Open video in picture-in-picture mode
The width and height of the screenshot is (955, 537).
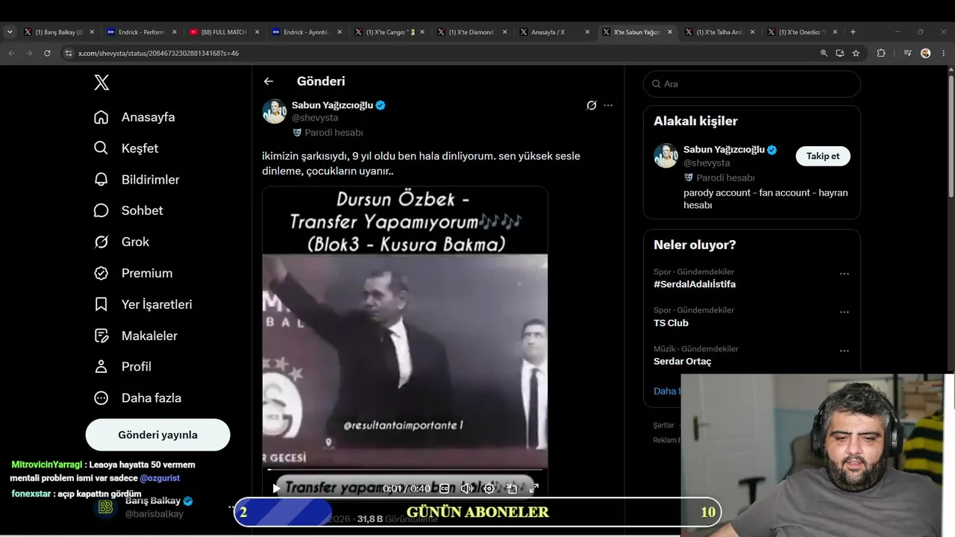(512, 489)
